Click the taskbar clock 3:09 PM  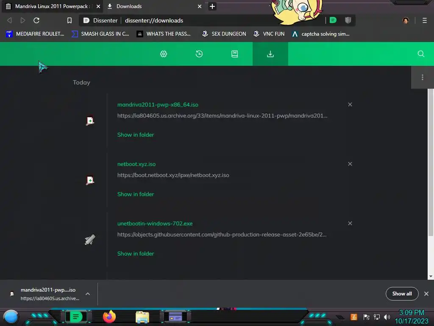pyautogui.click(x=412, y=317)
